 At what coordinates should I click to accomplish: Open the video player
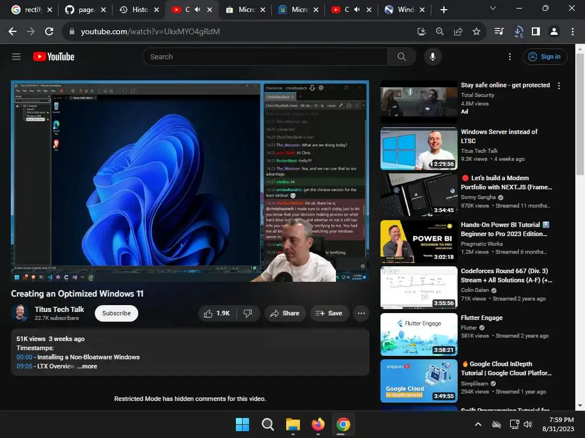pyautogui.click(x=190, y=181)
